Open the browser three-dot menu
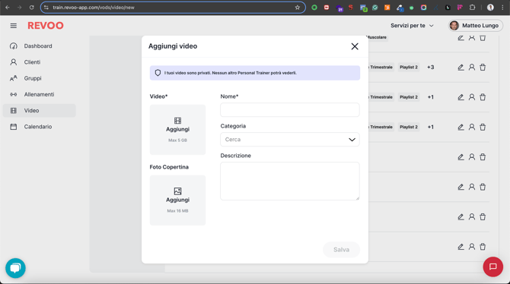The image size is (510, 284). coord(502,7)
